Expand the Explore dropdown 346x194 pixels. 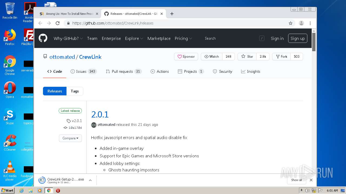(x=134, y=38)
